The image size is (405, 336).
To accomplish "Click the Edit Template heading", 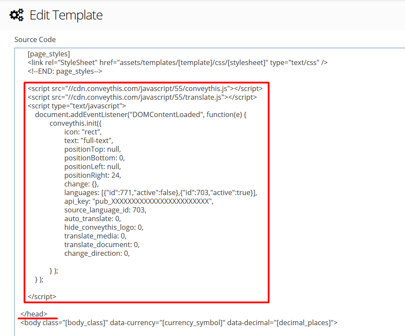I will [66, 15].
